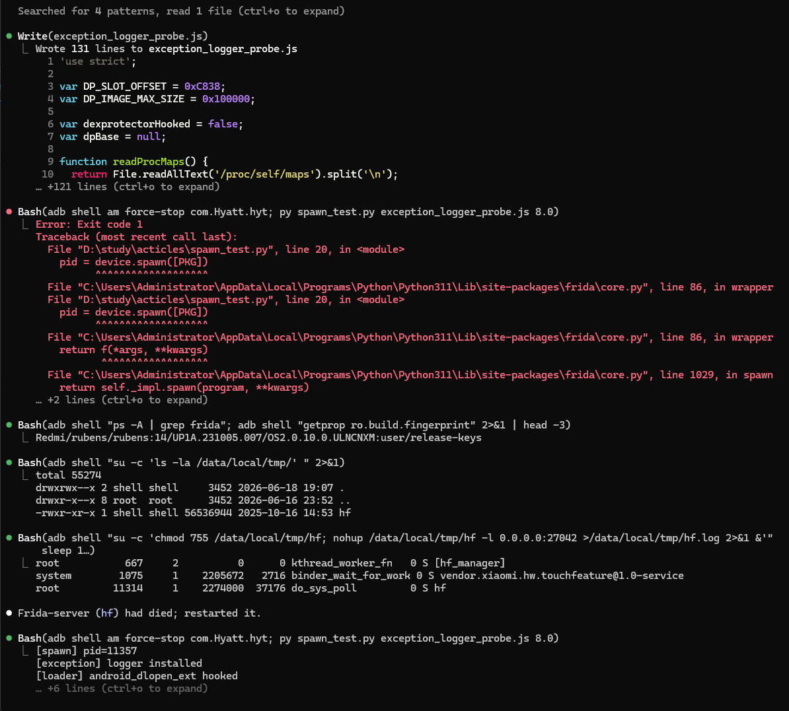Click the frida core.py 'line 1029, in spawn' path
Screen dimensions: 789x711
[410, 375]
